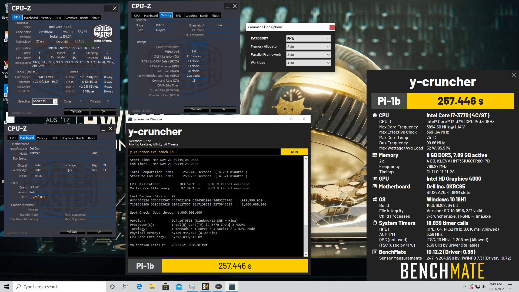Open the Parallel Framework dropdown
The height and width of the screenshot is (292, 519).
coord(308,55)
